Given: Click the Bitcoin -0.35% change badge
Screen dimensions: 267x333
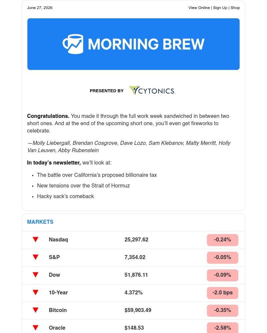Looking at the screenshot, I should click(x=223, y=310).
